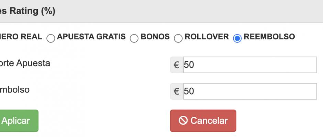Focus the bet amount input showing 50
Screen dimensions: 323x137
click(250, 65)
